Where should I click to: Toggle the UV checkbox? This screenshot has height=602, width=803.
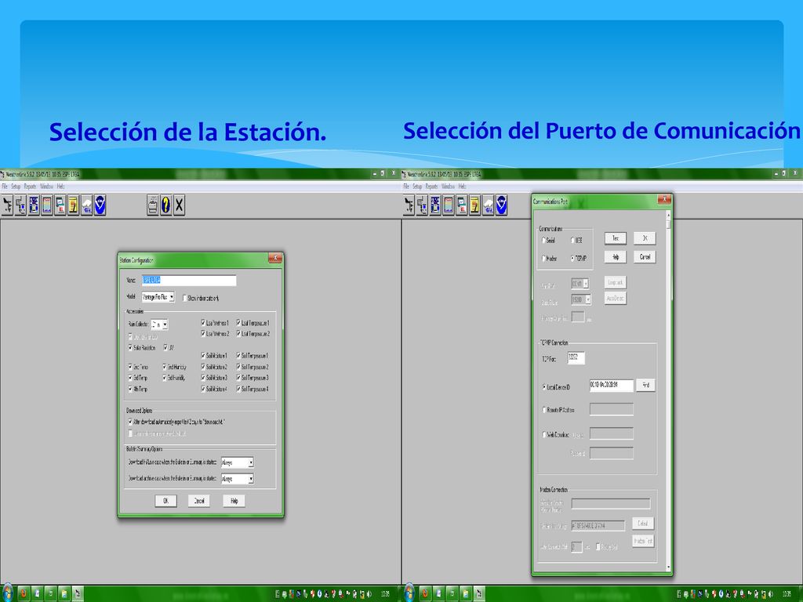pyautogui.click(x=165, y=347)
